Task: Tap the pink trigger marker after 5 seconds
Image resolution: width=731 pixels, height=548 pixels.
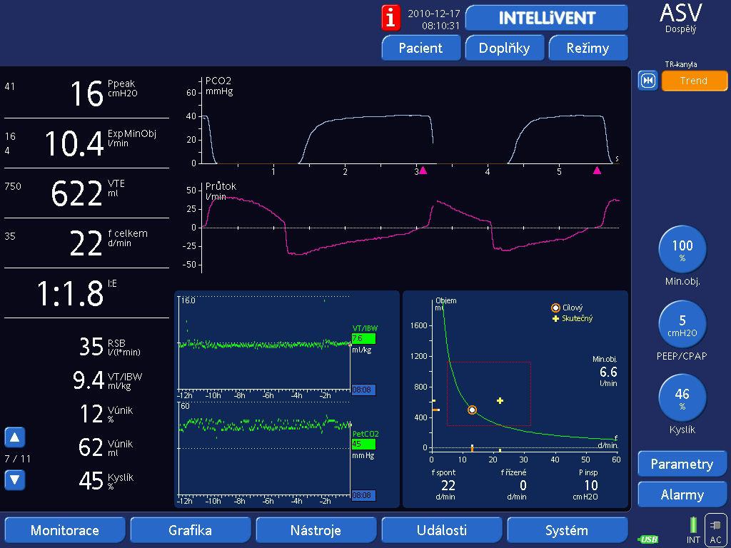Action: (597, 171)
